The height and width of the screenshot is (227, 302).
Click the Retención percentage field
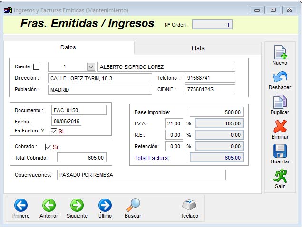174,146
